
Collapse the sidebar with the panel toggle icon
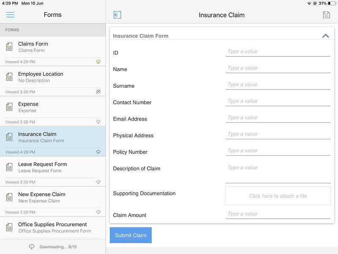coord(117,15)
